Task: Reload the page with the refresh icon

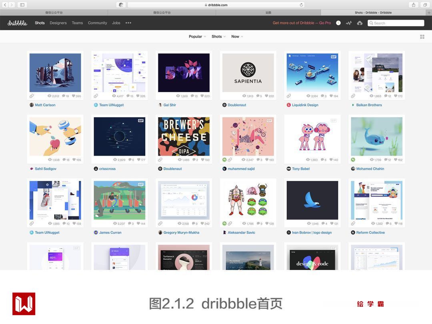Action: (x=301, y=5)
